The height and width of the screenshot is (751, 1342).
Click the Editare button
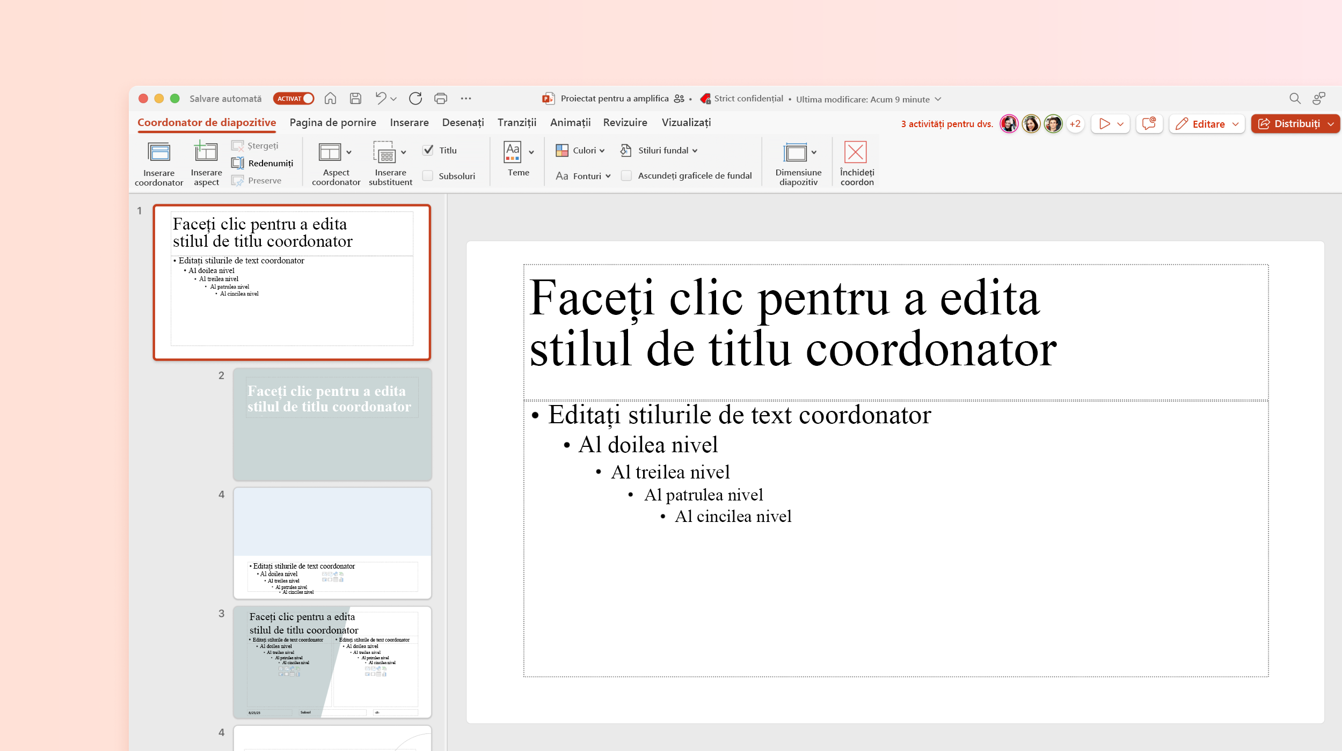1205,122
